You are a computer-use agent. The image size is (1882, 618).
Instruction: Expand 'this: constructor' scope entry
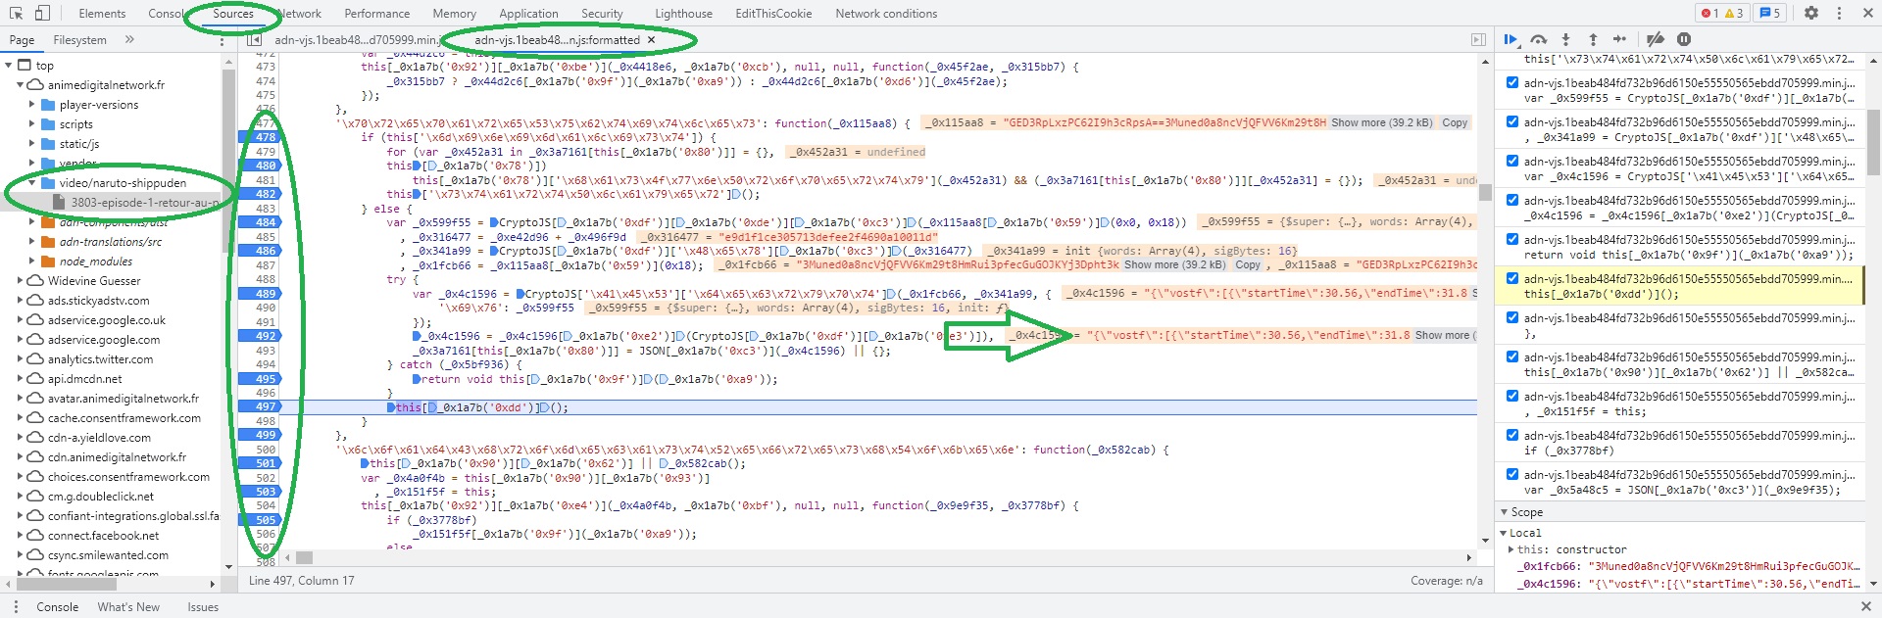1510,549
